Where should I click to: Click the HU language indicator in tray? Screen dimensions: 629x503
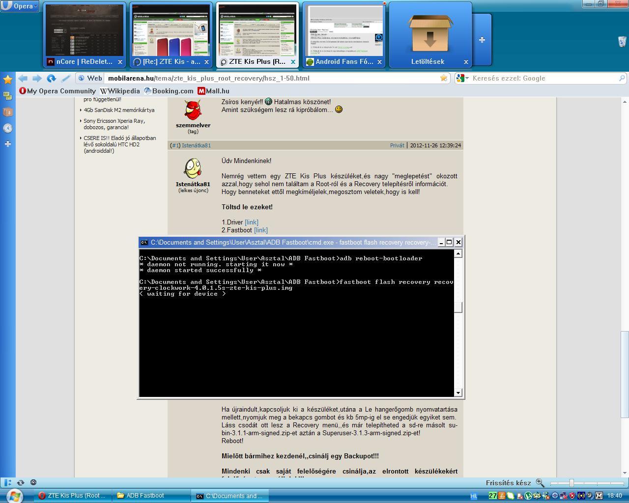pos(474,496)
